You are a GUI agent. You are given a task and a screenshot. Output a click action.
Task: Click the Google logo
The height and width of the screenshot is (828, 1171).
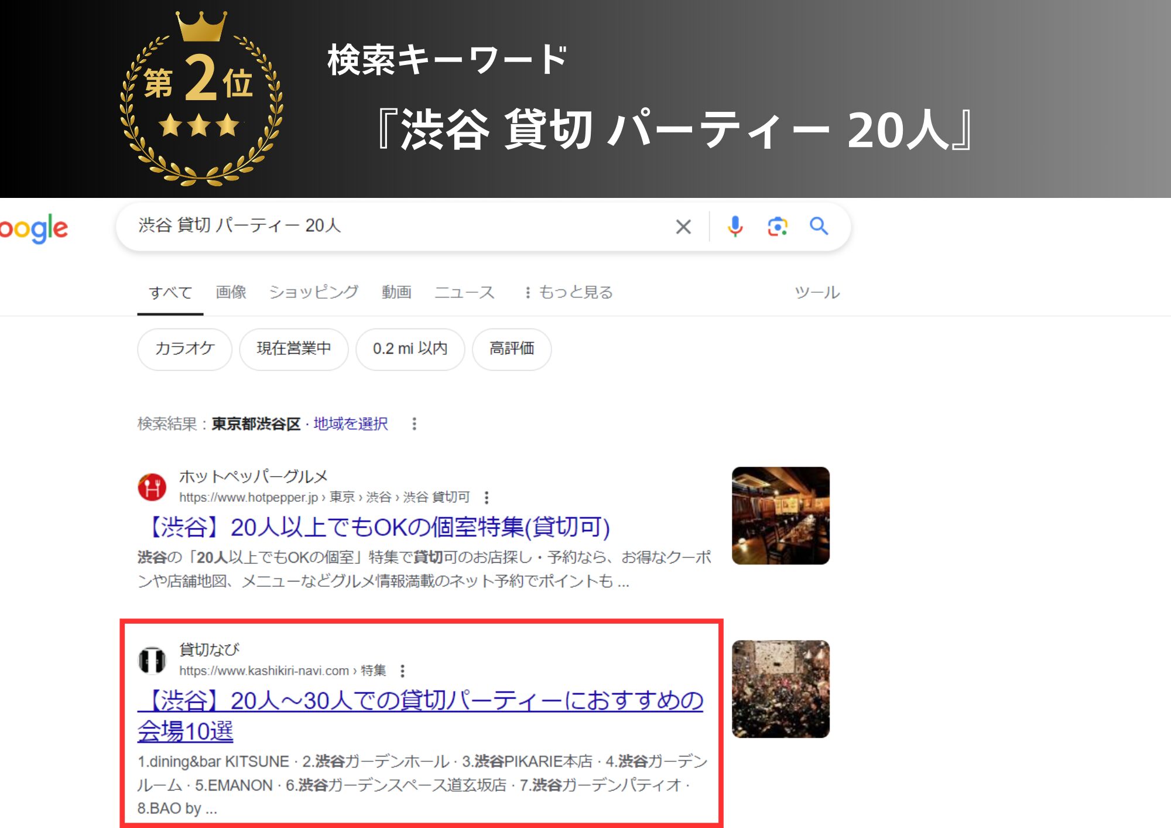(33, 228)
